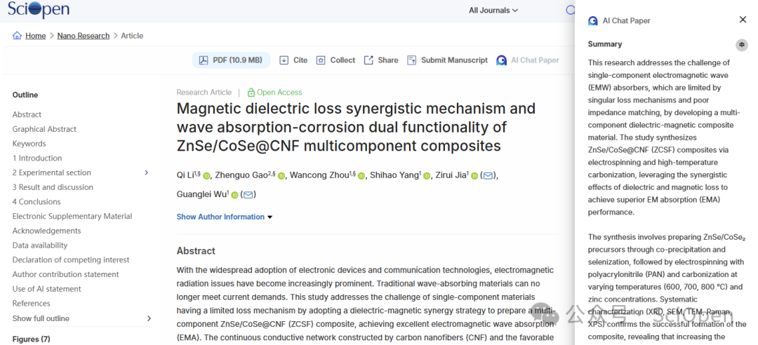Open Shihao Yang's ORCID icon
Image resolution: width=758 pixels, height=345 pixels.
point(427,176)
